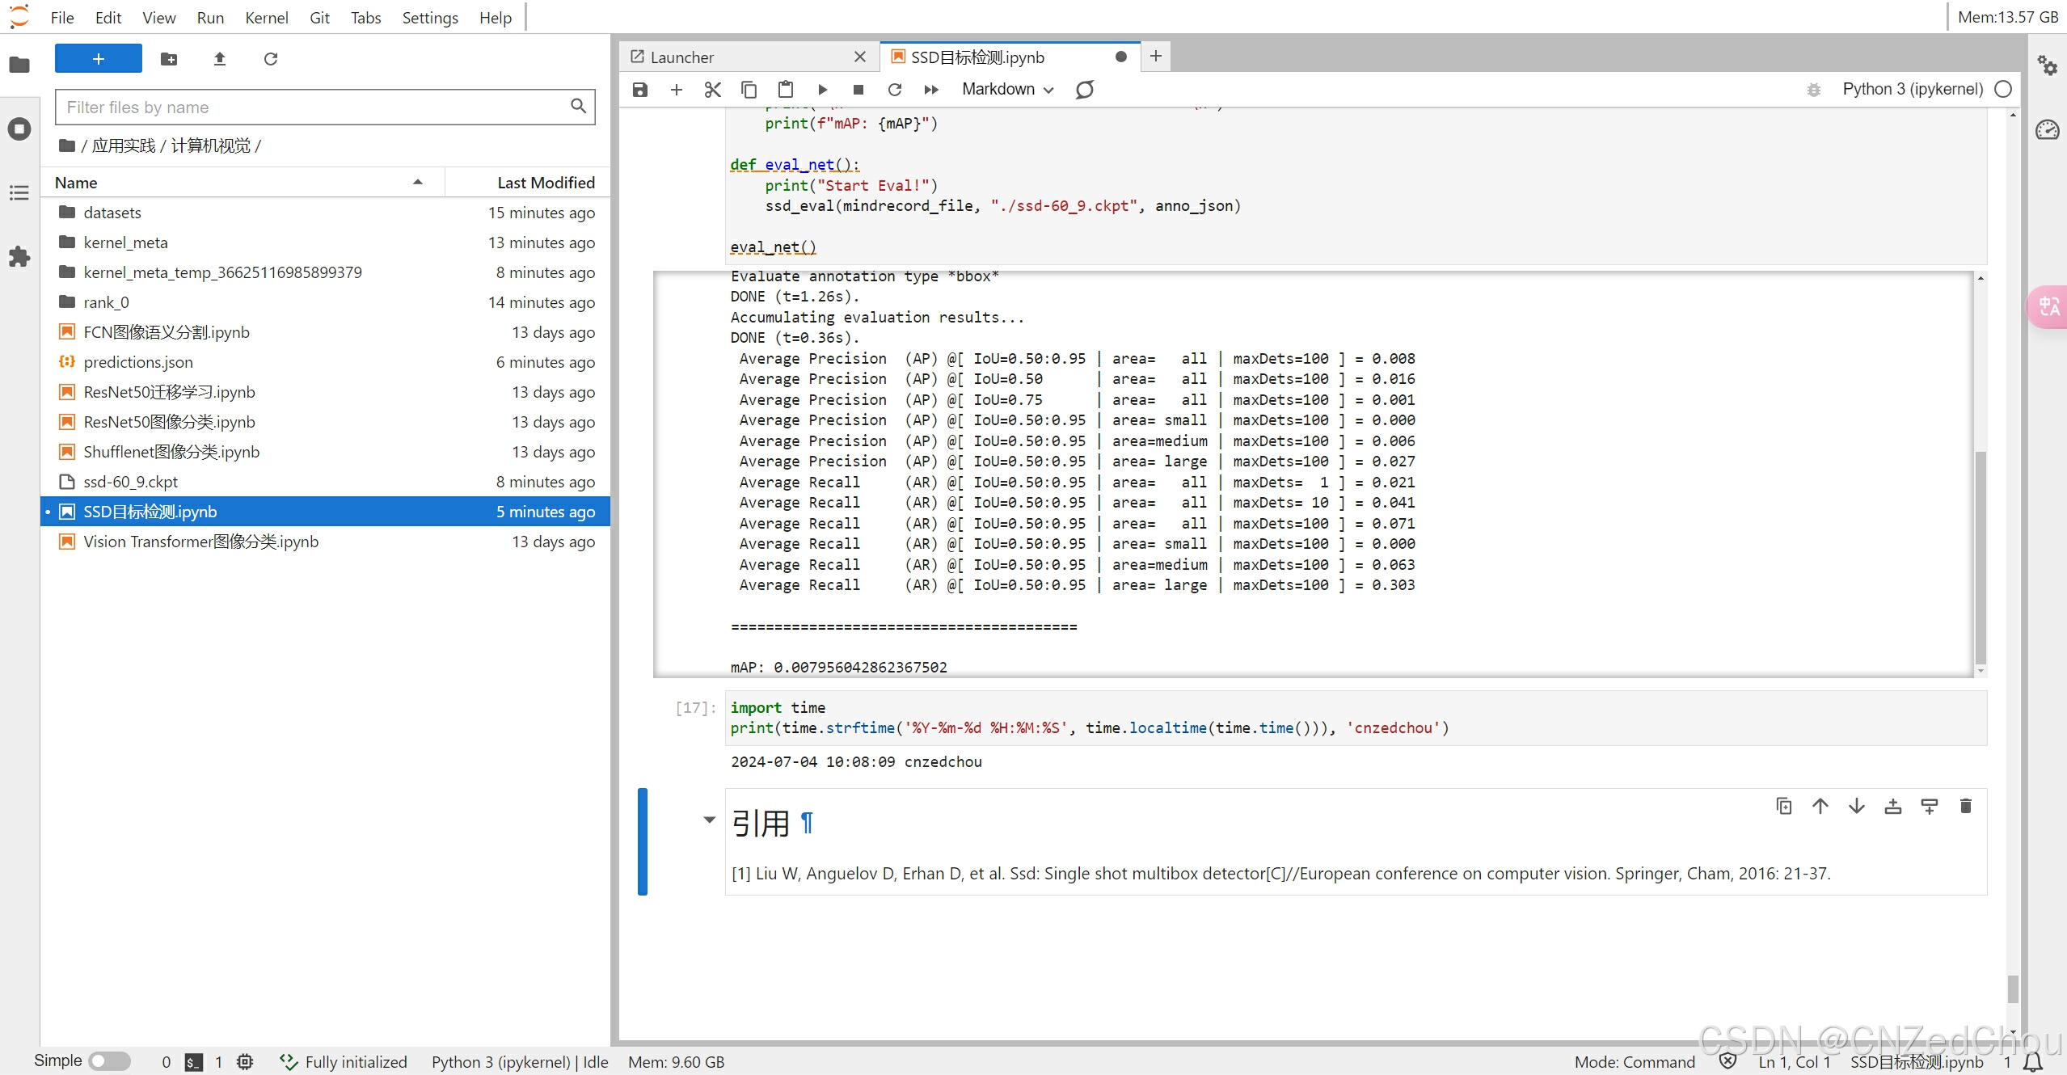Switch kernel via Python 3 (ipykernel) label
The height and width of the screenshot is (1075, 2067).
click(1913, 90)
